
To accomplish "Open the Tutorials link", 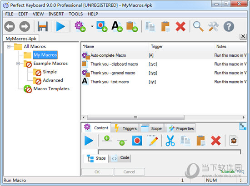I will (227, 171).
